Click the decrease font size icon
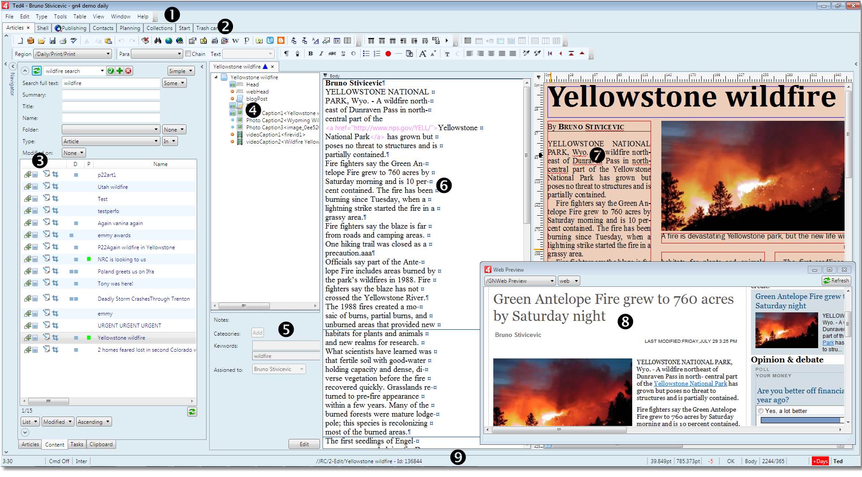Image resolution: width=862 pixels, height=477 pixels. point(433,54)
